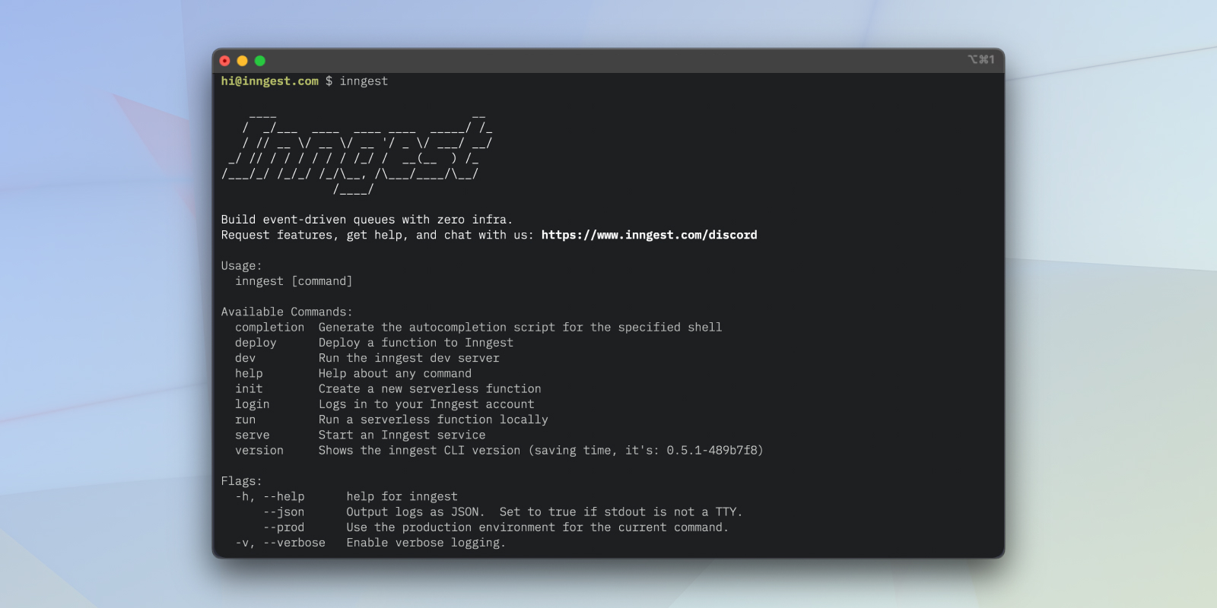
Task: Select the 'completion' command name
Action: click(x=269, y=328)
